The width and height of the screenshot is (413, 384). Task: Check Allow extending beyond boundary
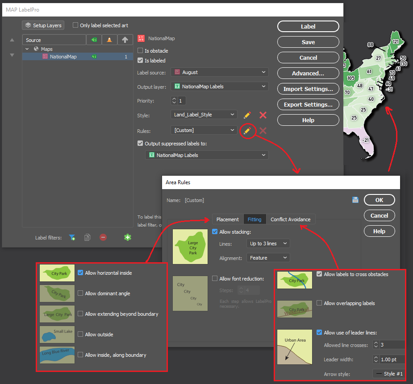[80, 314]
